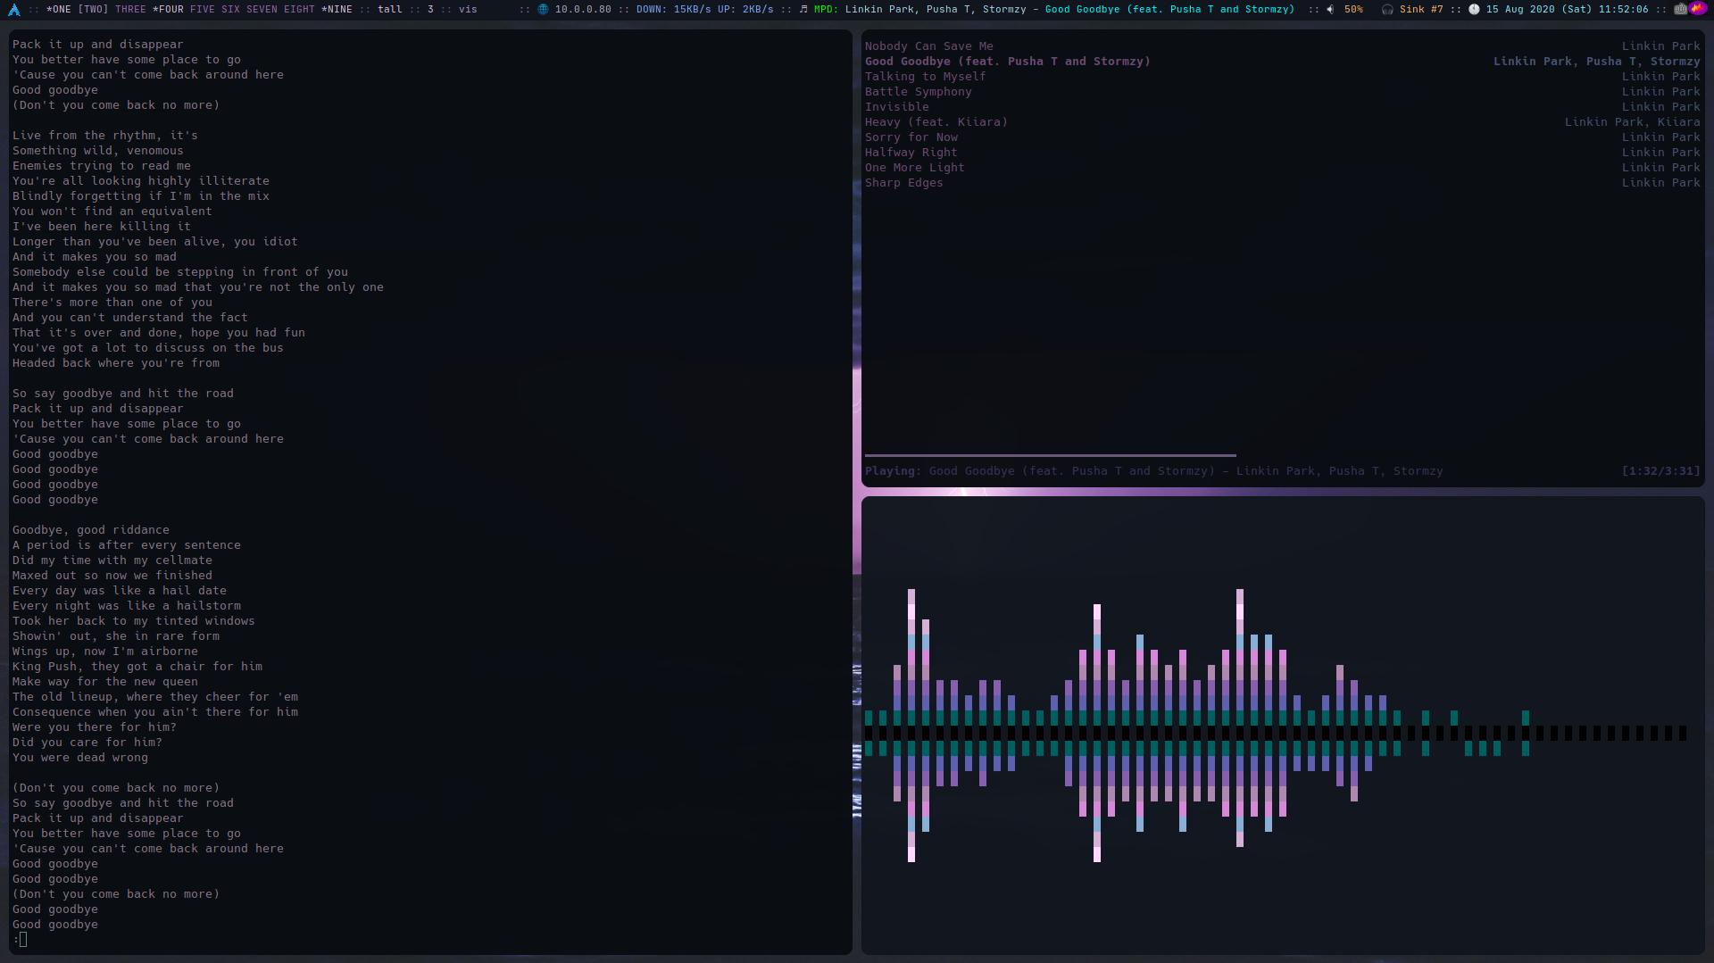Screen dimensions: 1714x963
Task: Click the 15 Aug 2020 date and time
Action: [1567, 10]
